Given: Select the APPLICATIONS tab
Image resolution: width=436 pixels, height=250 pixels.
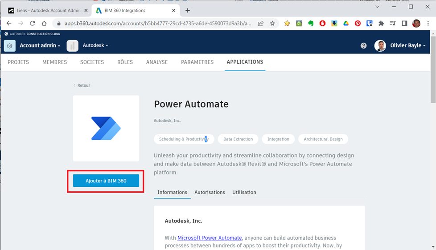Looking at the screenshot, I should (x=245, y=62).
